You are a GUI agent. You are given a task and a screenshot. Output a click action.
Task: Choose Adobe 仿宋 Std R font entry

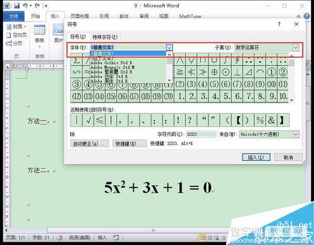point(109,77)
